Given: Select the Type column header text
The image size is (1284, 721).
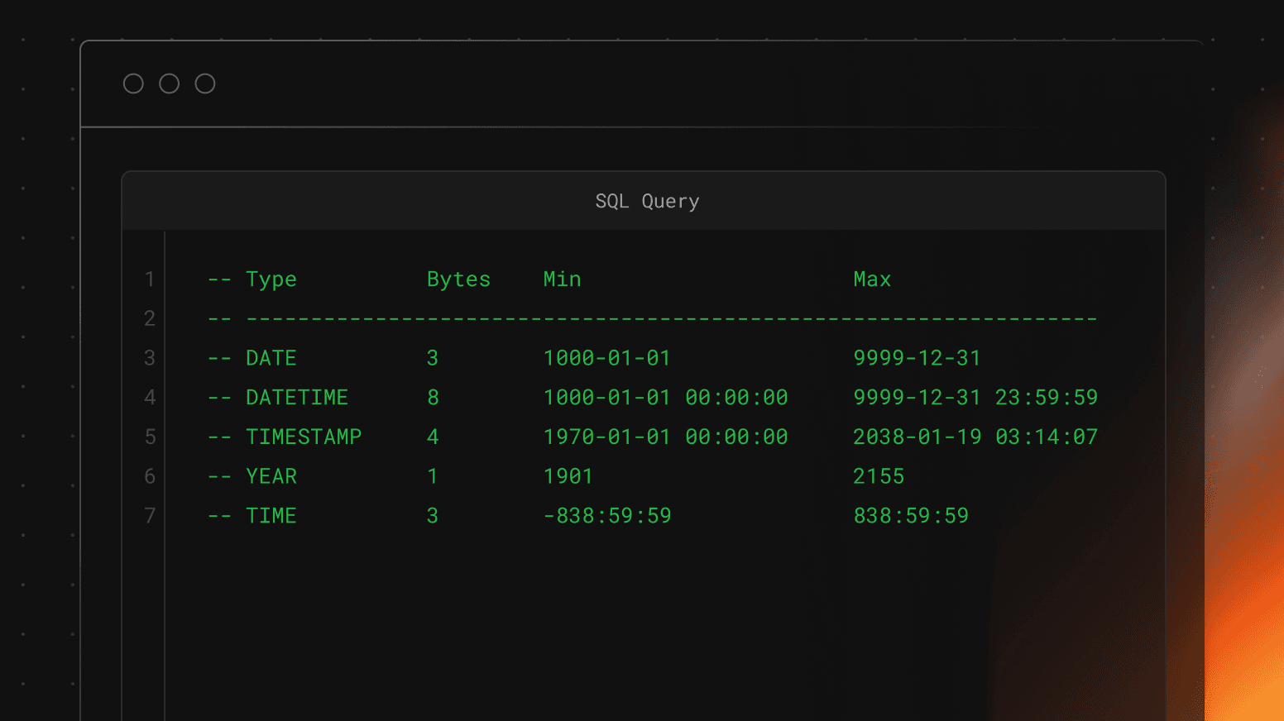Looking at the screenshot, I should click(271, 279).
